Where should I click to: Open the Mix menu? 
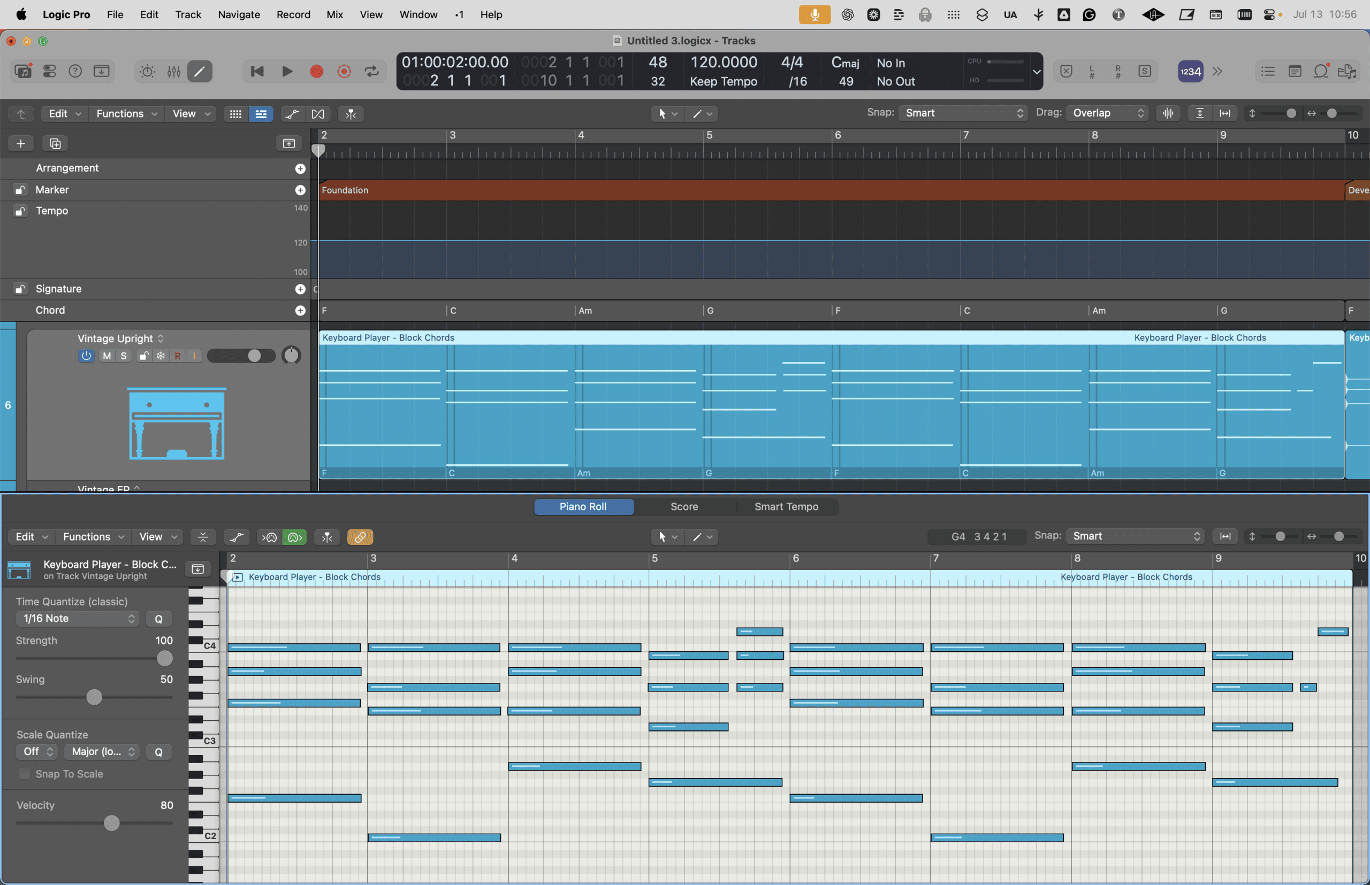(x=334, y=14)
